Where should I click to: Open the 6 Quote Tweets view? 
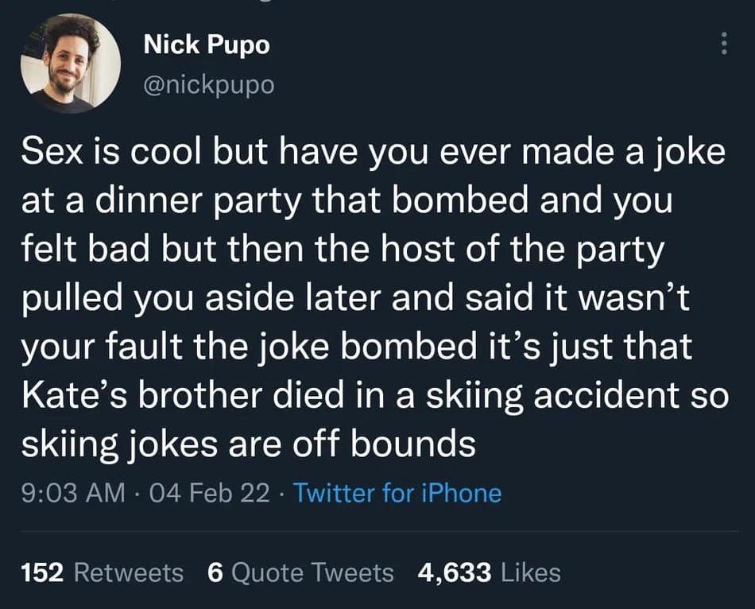point(300,572)
